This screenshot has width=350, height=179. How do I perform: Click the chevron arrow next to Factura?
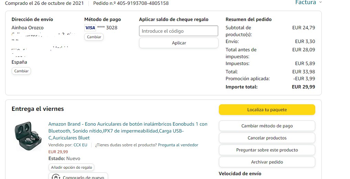tap(321, 2)
